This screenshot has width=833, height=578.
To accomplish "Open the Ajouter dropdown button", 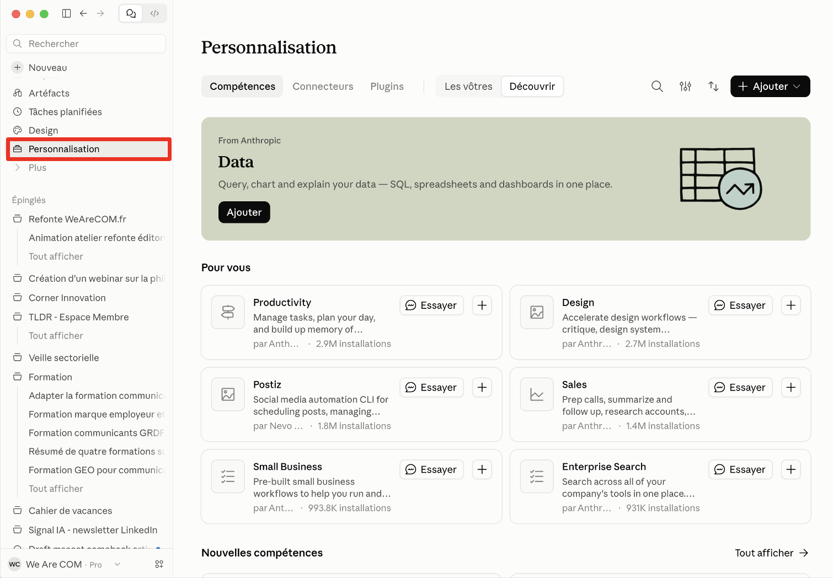I will 770,87.
